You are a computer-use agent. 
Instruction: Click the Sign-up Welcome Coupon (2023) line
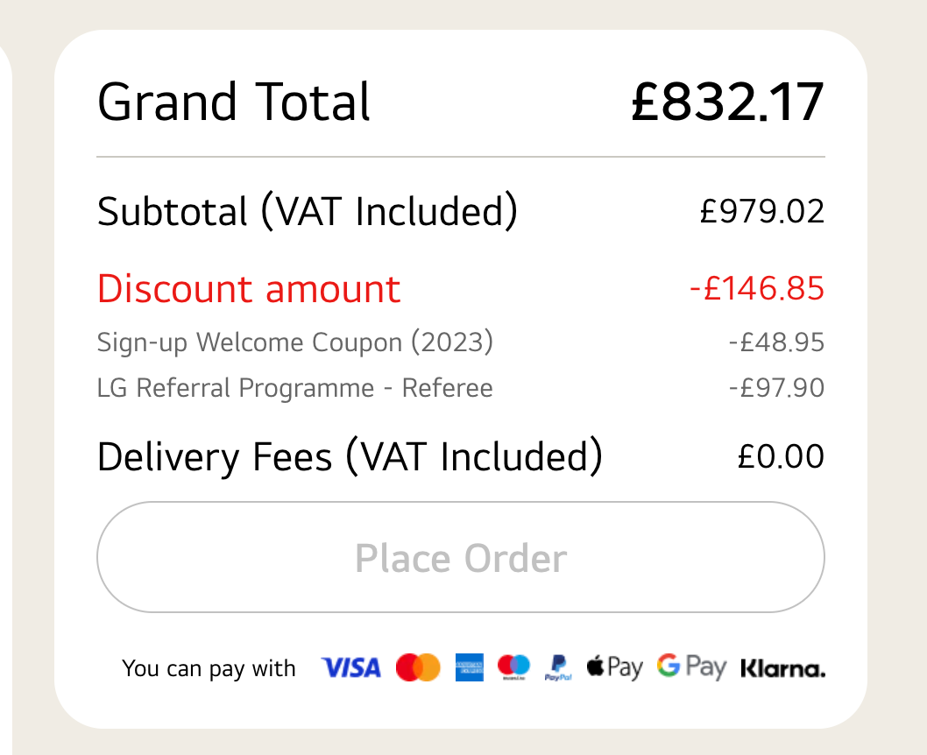click(295, 342)
